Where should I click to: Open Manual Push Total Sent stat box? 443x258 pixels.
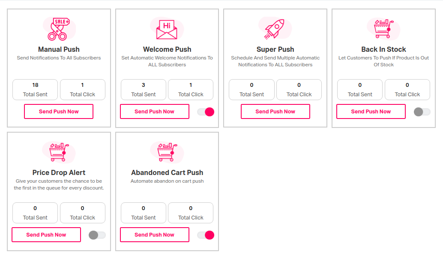pos(35,89)
